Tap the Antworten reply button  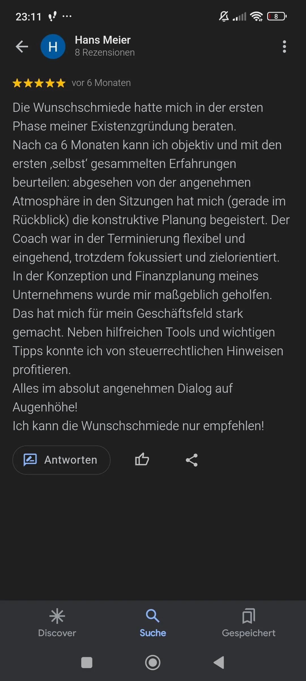click(61, 460)
